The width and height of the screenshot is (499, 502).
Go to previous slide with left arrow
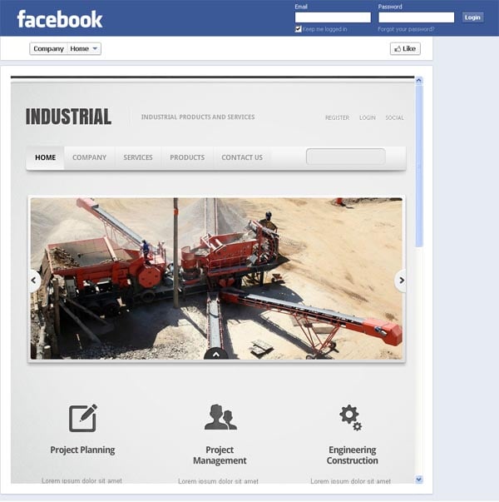[34, 281]
